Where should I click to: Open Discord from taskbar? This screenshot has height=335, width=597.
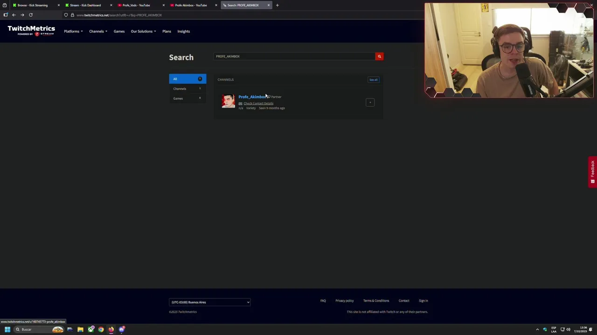122,329
